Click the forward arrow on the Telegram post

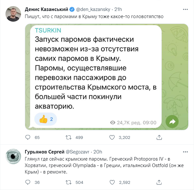click(x=172, y=122)
